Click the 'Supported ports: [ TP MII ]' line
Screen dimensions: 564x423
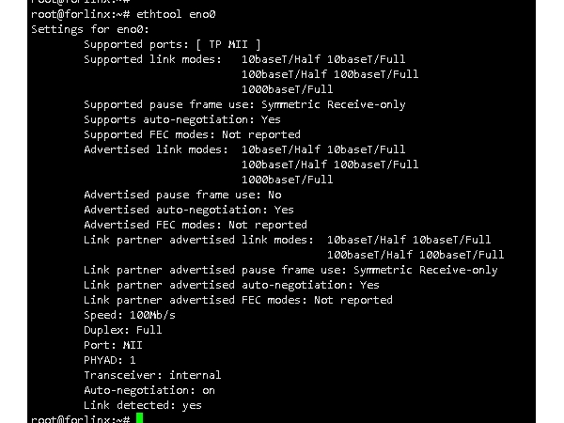(172, 44)
